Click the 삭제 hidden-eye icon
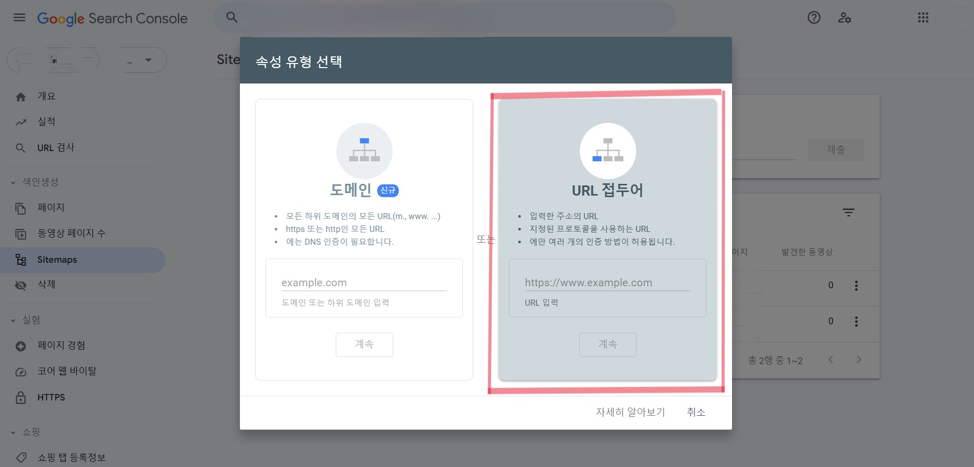974x467 pixels. [21, 285]
